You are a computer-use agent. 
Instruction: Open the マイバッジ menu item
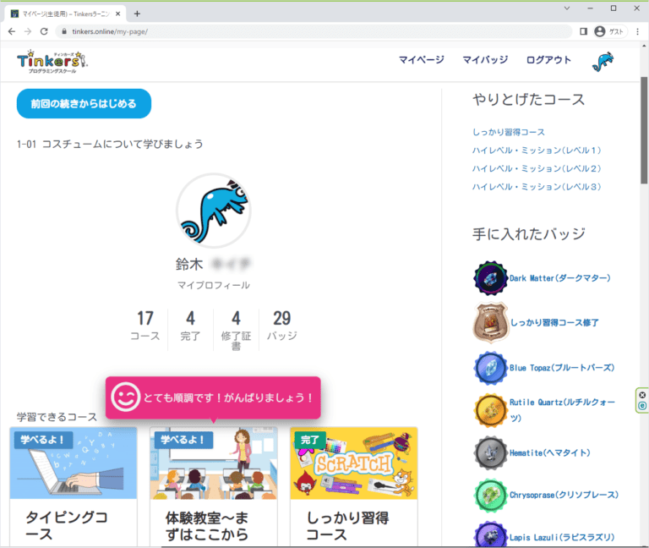485,60
